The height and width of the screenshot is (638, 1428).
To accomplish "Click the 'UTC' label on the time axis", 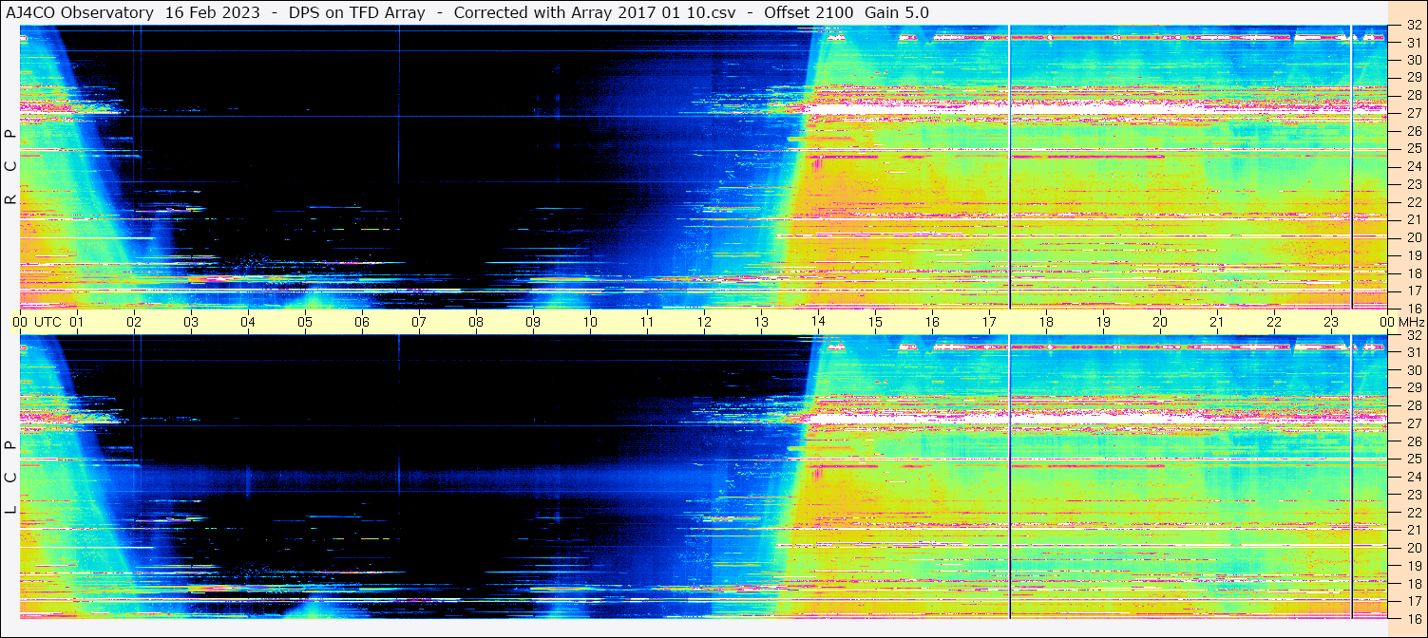I will point(48,322).
